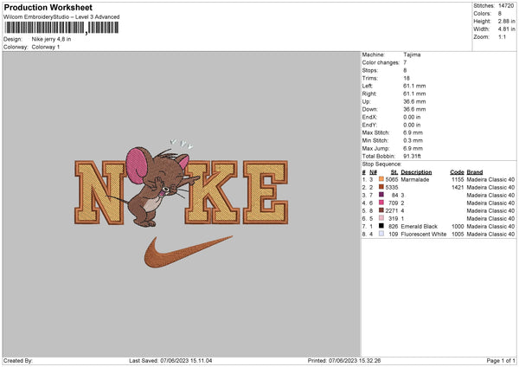Click the Page 1 of 1 footer text
The image size is (519, 367).
tap(501, 360)
